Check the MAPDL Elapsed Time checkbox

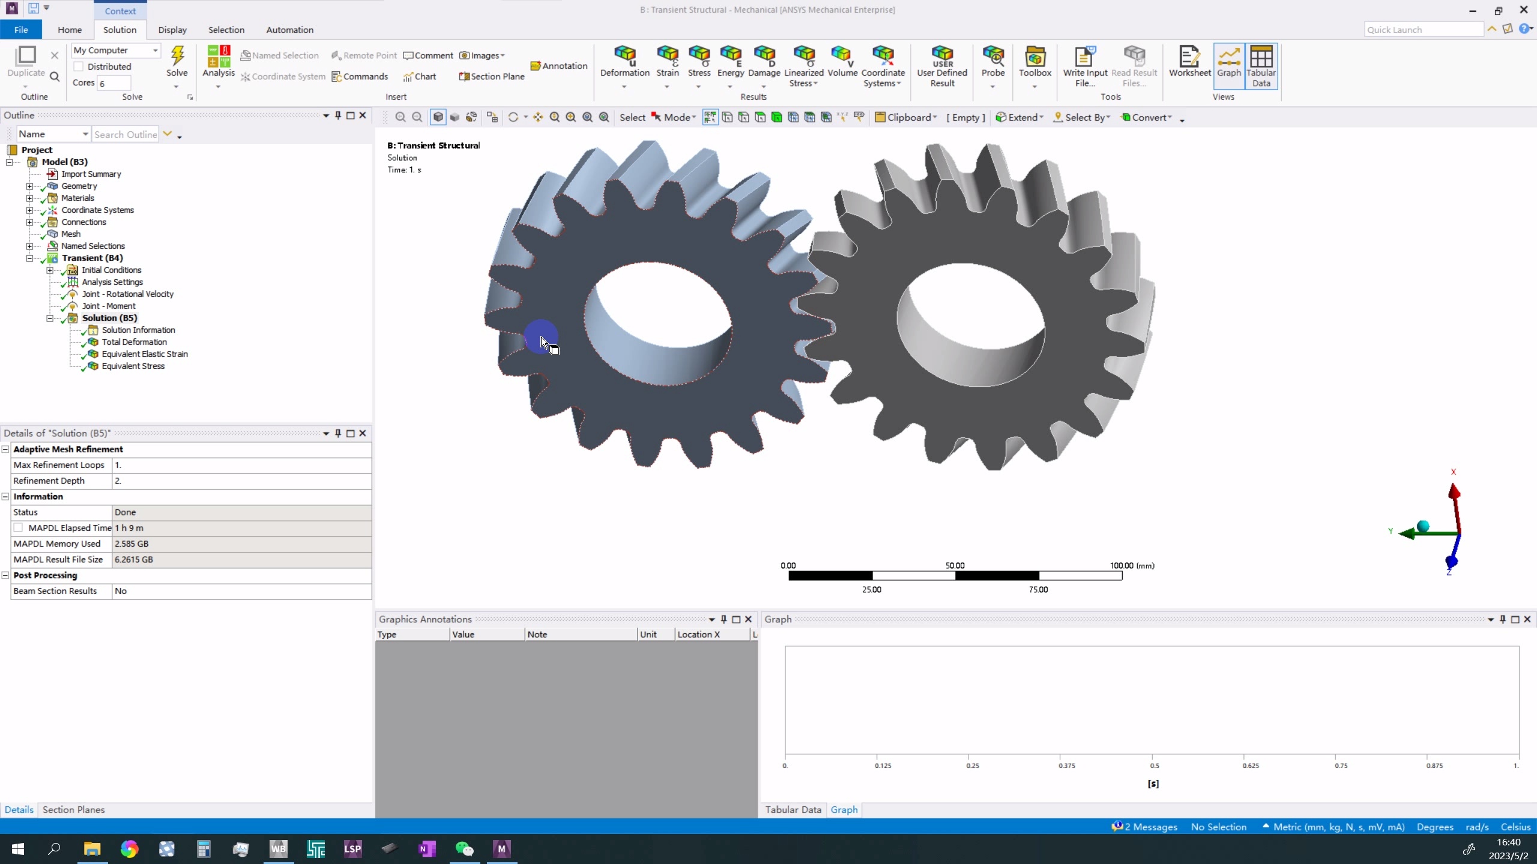19,527
